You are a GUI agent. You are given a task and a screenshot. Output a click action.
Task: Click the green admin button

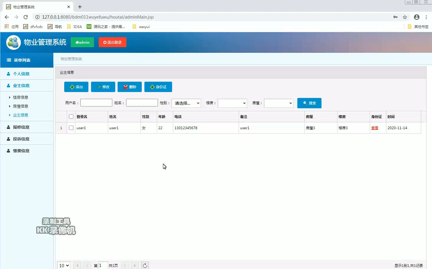(x=82, y=42)
